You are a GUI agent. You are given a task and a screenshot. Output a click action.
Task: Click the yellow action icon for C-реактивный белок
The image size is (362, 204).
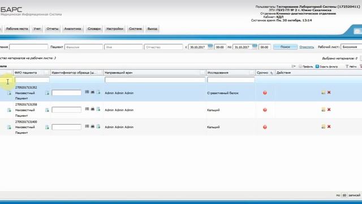point(324,92)
